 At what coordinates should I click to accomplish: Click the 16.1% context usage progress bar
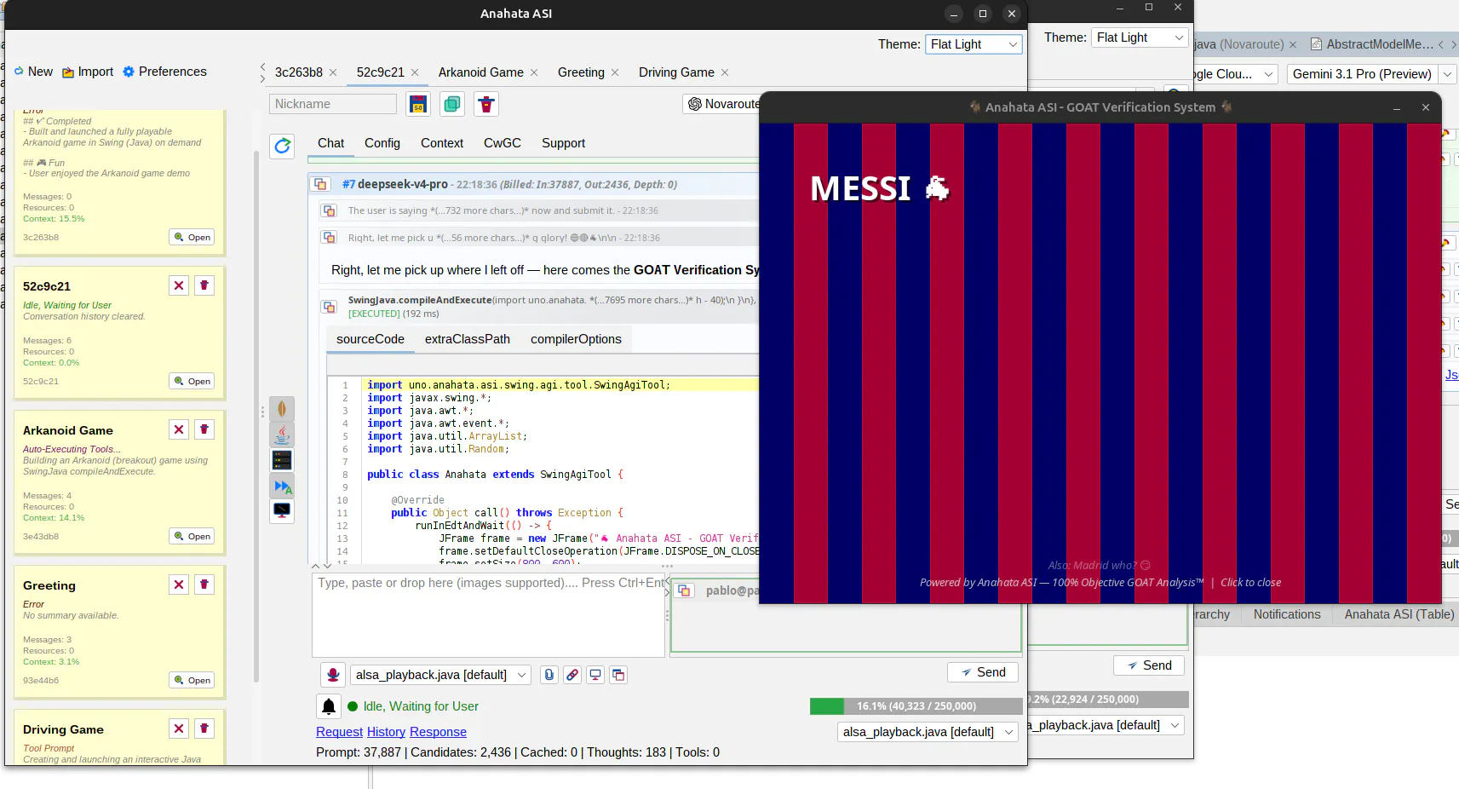916,706
